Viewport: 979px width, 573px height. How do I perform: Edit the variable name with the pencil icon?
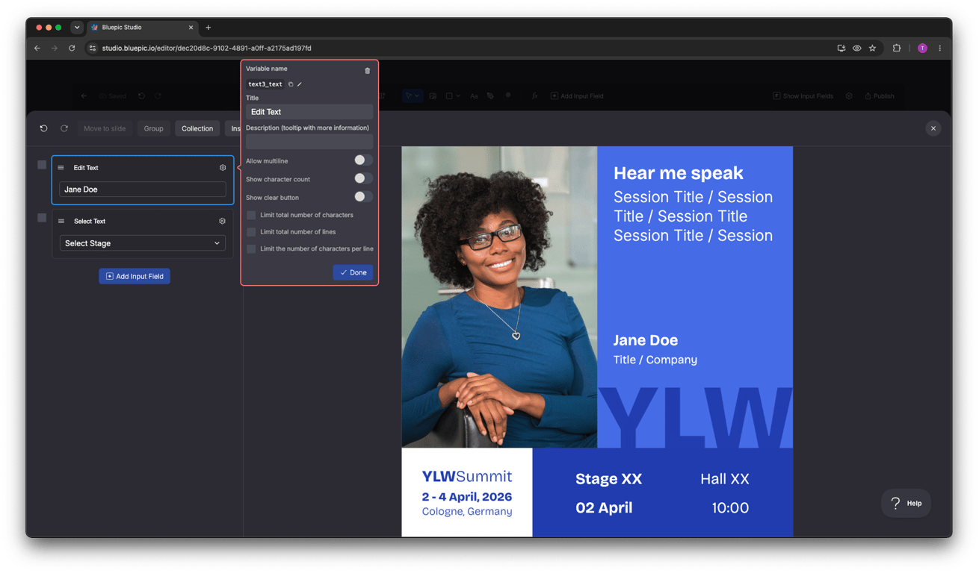[300, 84]
